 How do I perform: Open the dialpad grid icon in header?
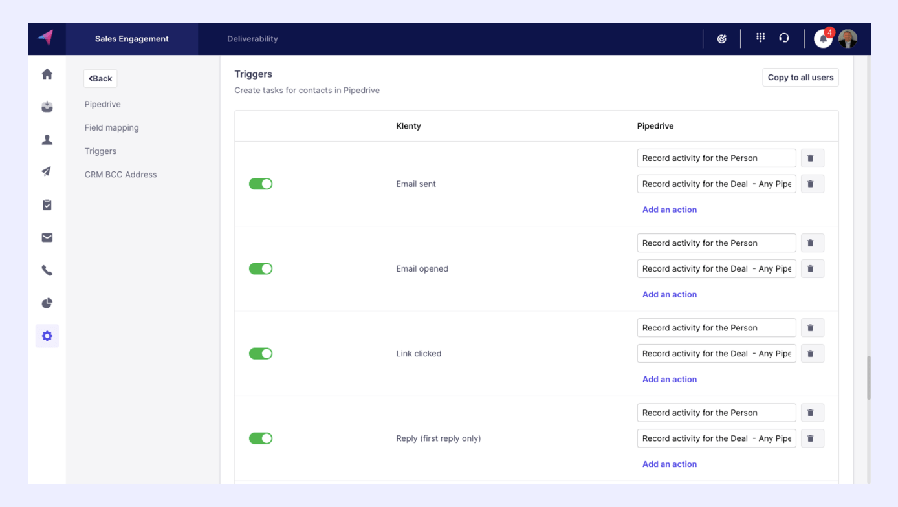(760, 38)
